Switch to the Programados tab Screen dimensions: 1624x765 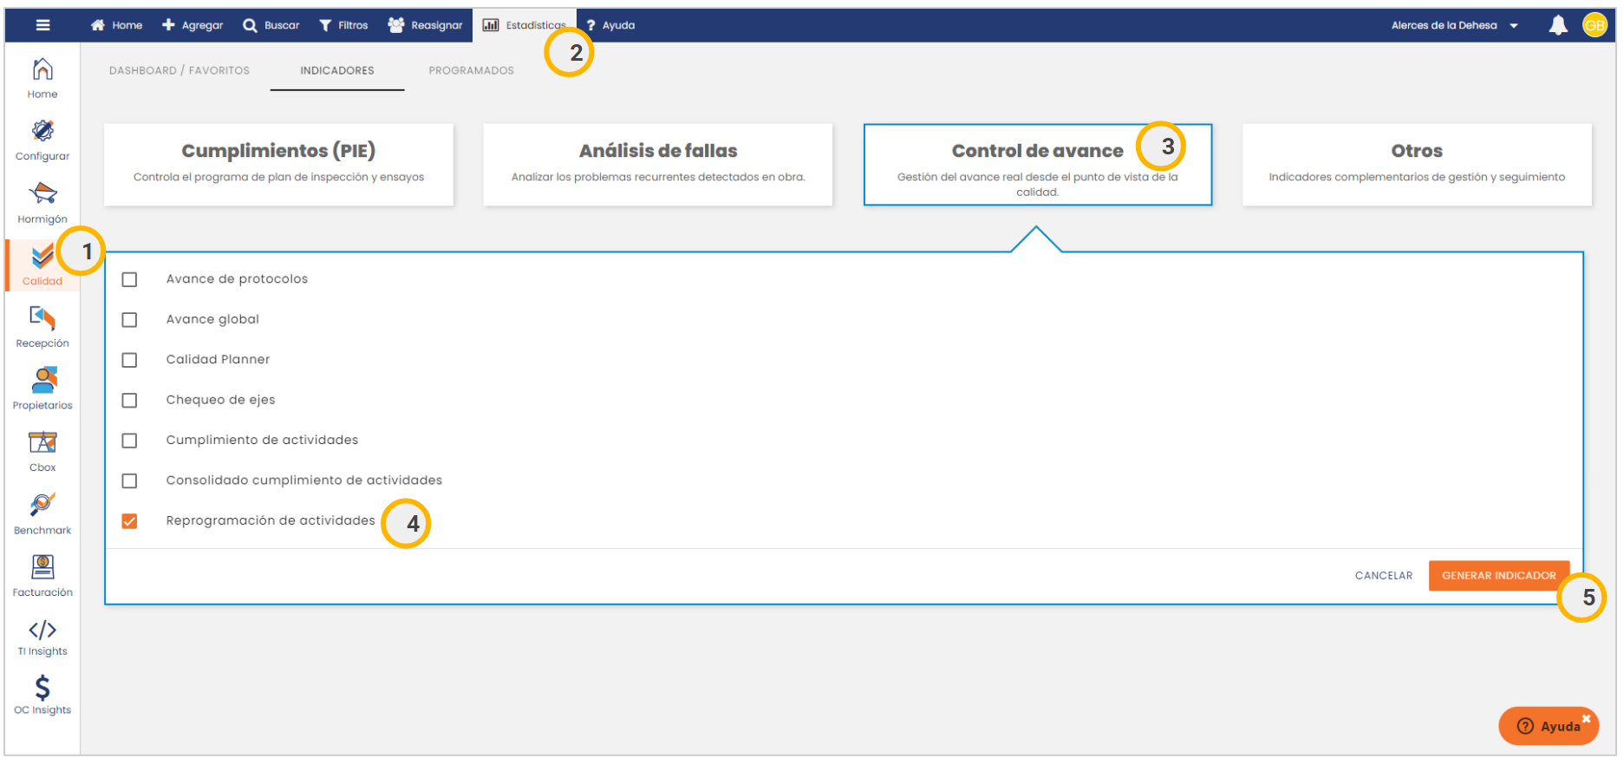click(471, 70)
